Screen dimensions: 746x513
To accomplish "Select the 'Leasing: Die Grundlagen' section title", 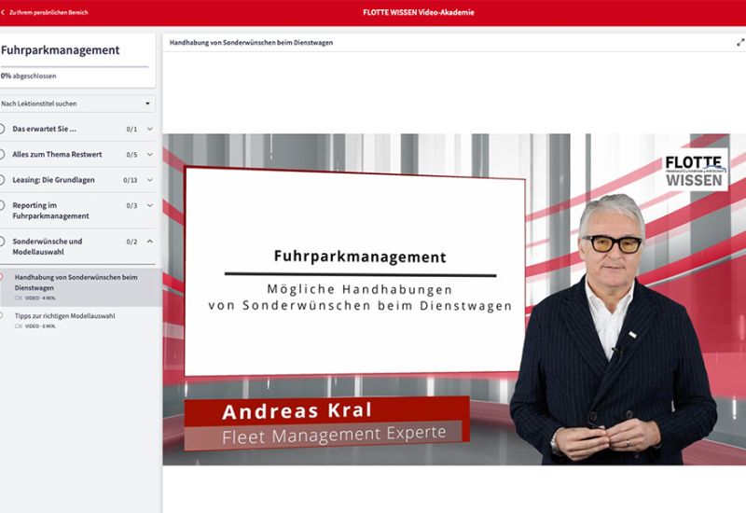I will coord(53,180).
